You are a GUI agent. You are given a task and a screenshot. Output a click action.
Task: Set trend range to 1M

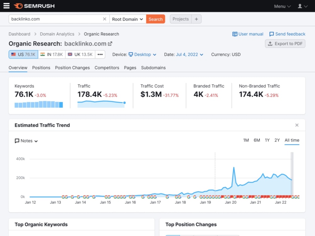[x=246, y=140]
